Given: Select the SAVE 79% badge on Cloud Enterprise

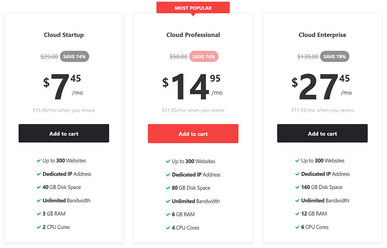Looking at the screenshot, I should click(335, 56).
